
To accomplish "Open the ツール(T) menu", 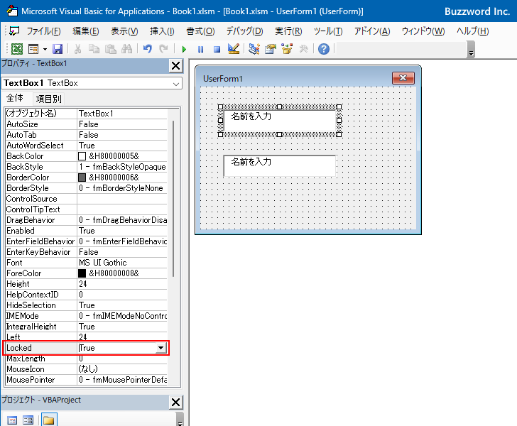I will [x=328, y=31].
